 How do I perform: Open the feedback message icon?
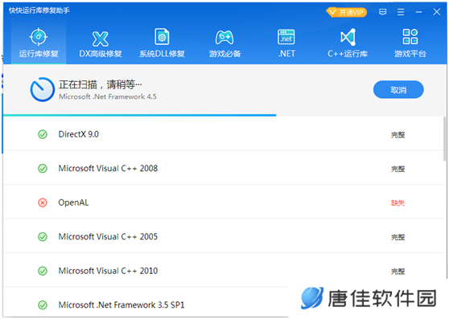point(382,12)
